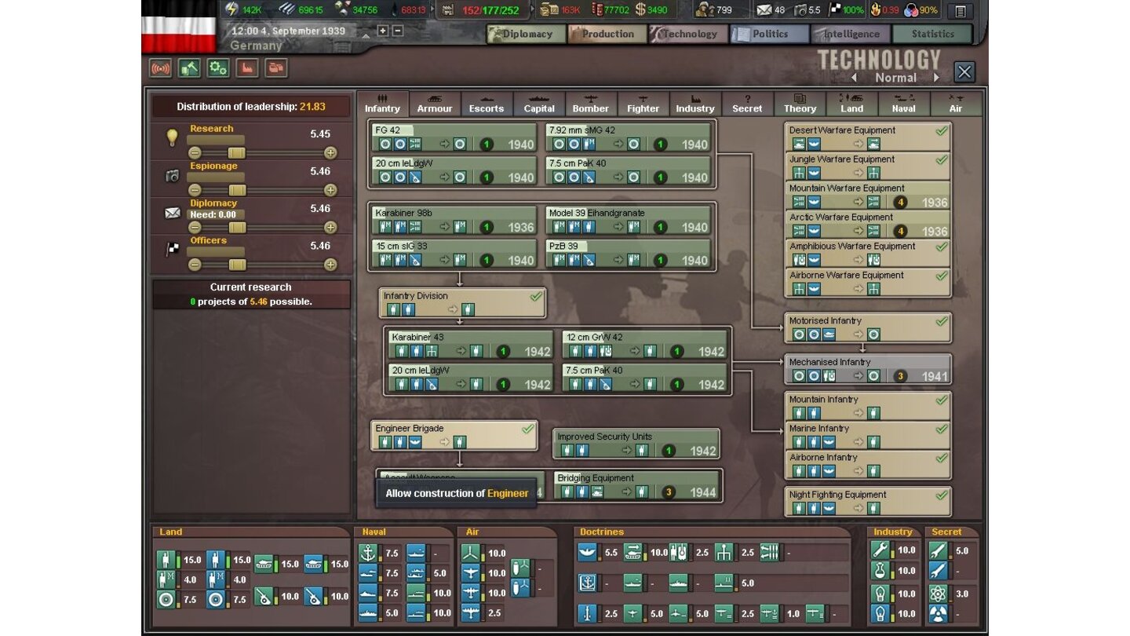This screenshot has width=1130, height=636.
Task: Increase game speed with the plus button
Action: (383, 31)
